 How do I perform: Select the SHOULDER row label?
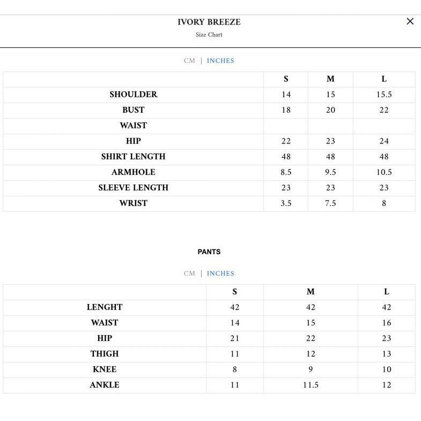(134, 94)
